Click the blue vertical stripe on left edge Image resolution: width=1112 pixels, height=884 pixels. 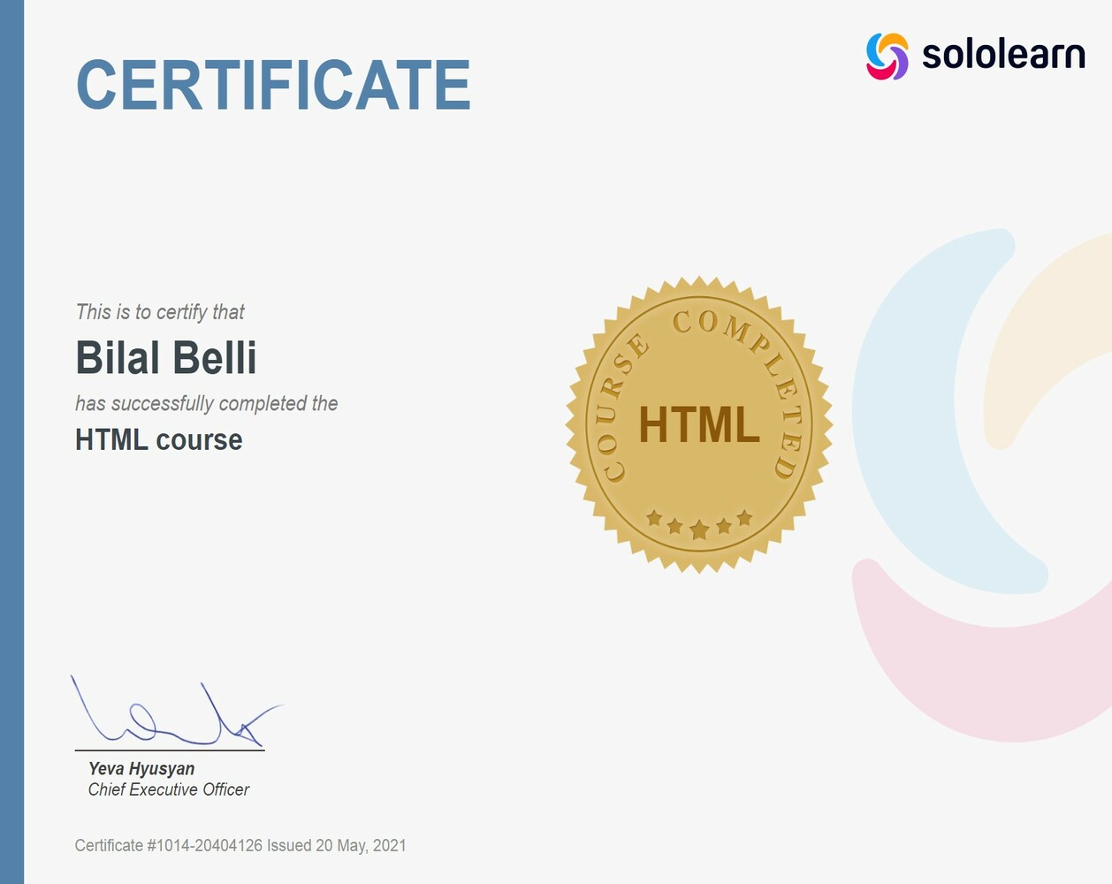click(x=11, y=442)
